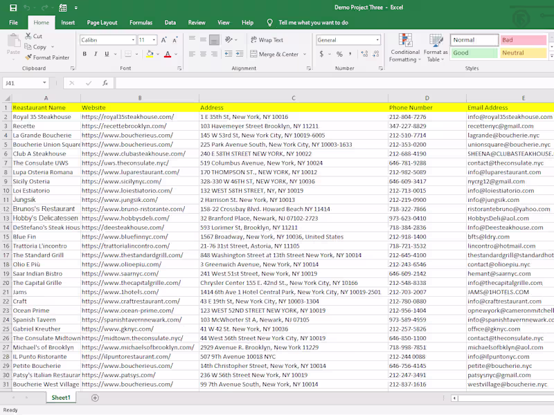Click the Cut scissors icon
Viewport: 554px width, 415px height.
point(28,36)
